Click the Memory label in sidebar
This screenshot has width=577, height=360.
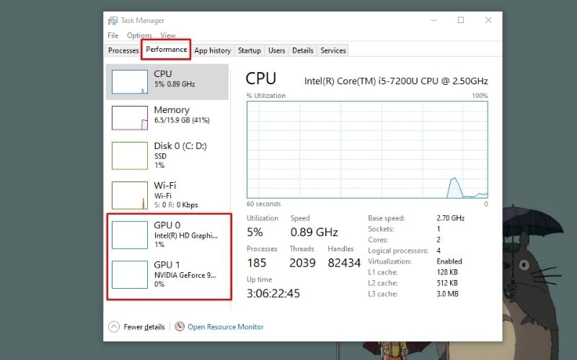[172, 110]
